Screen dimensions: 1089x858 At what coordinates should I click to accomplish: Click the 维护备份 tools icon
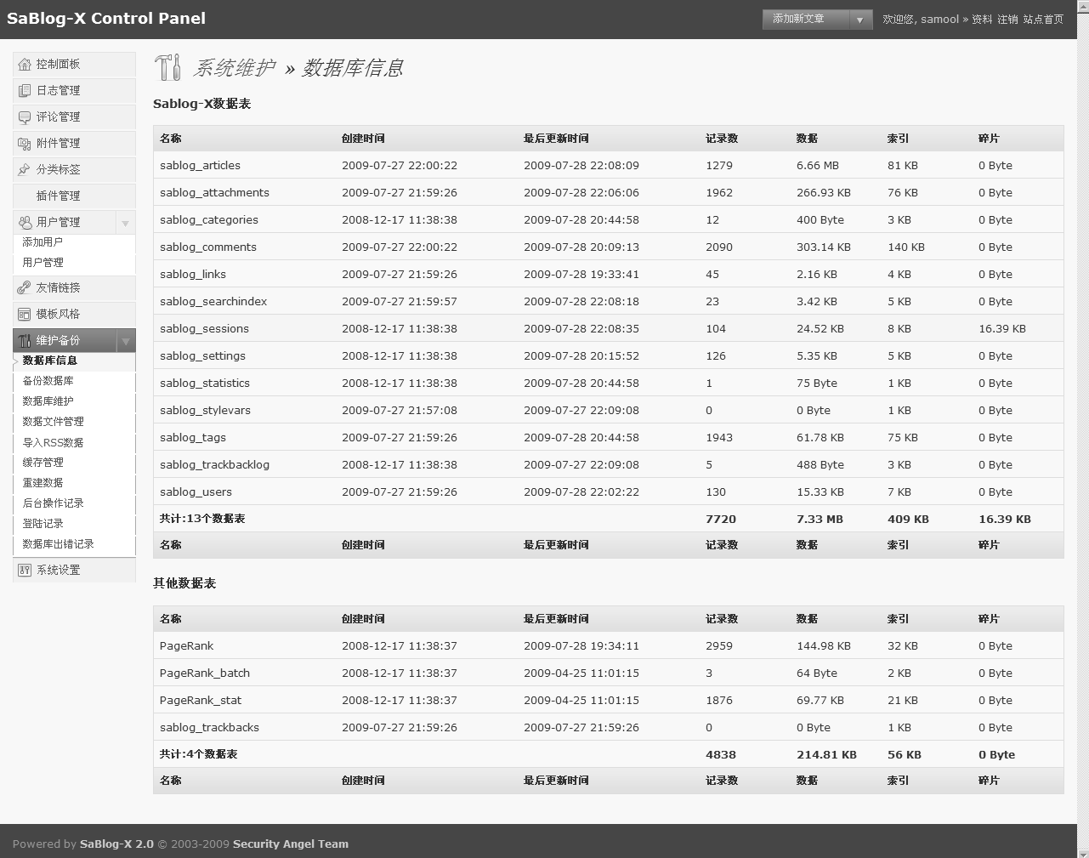point(25,341)
